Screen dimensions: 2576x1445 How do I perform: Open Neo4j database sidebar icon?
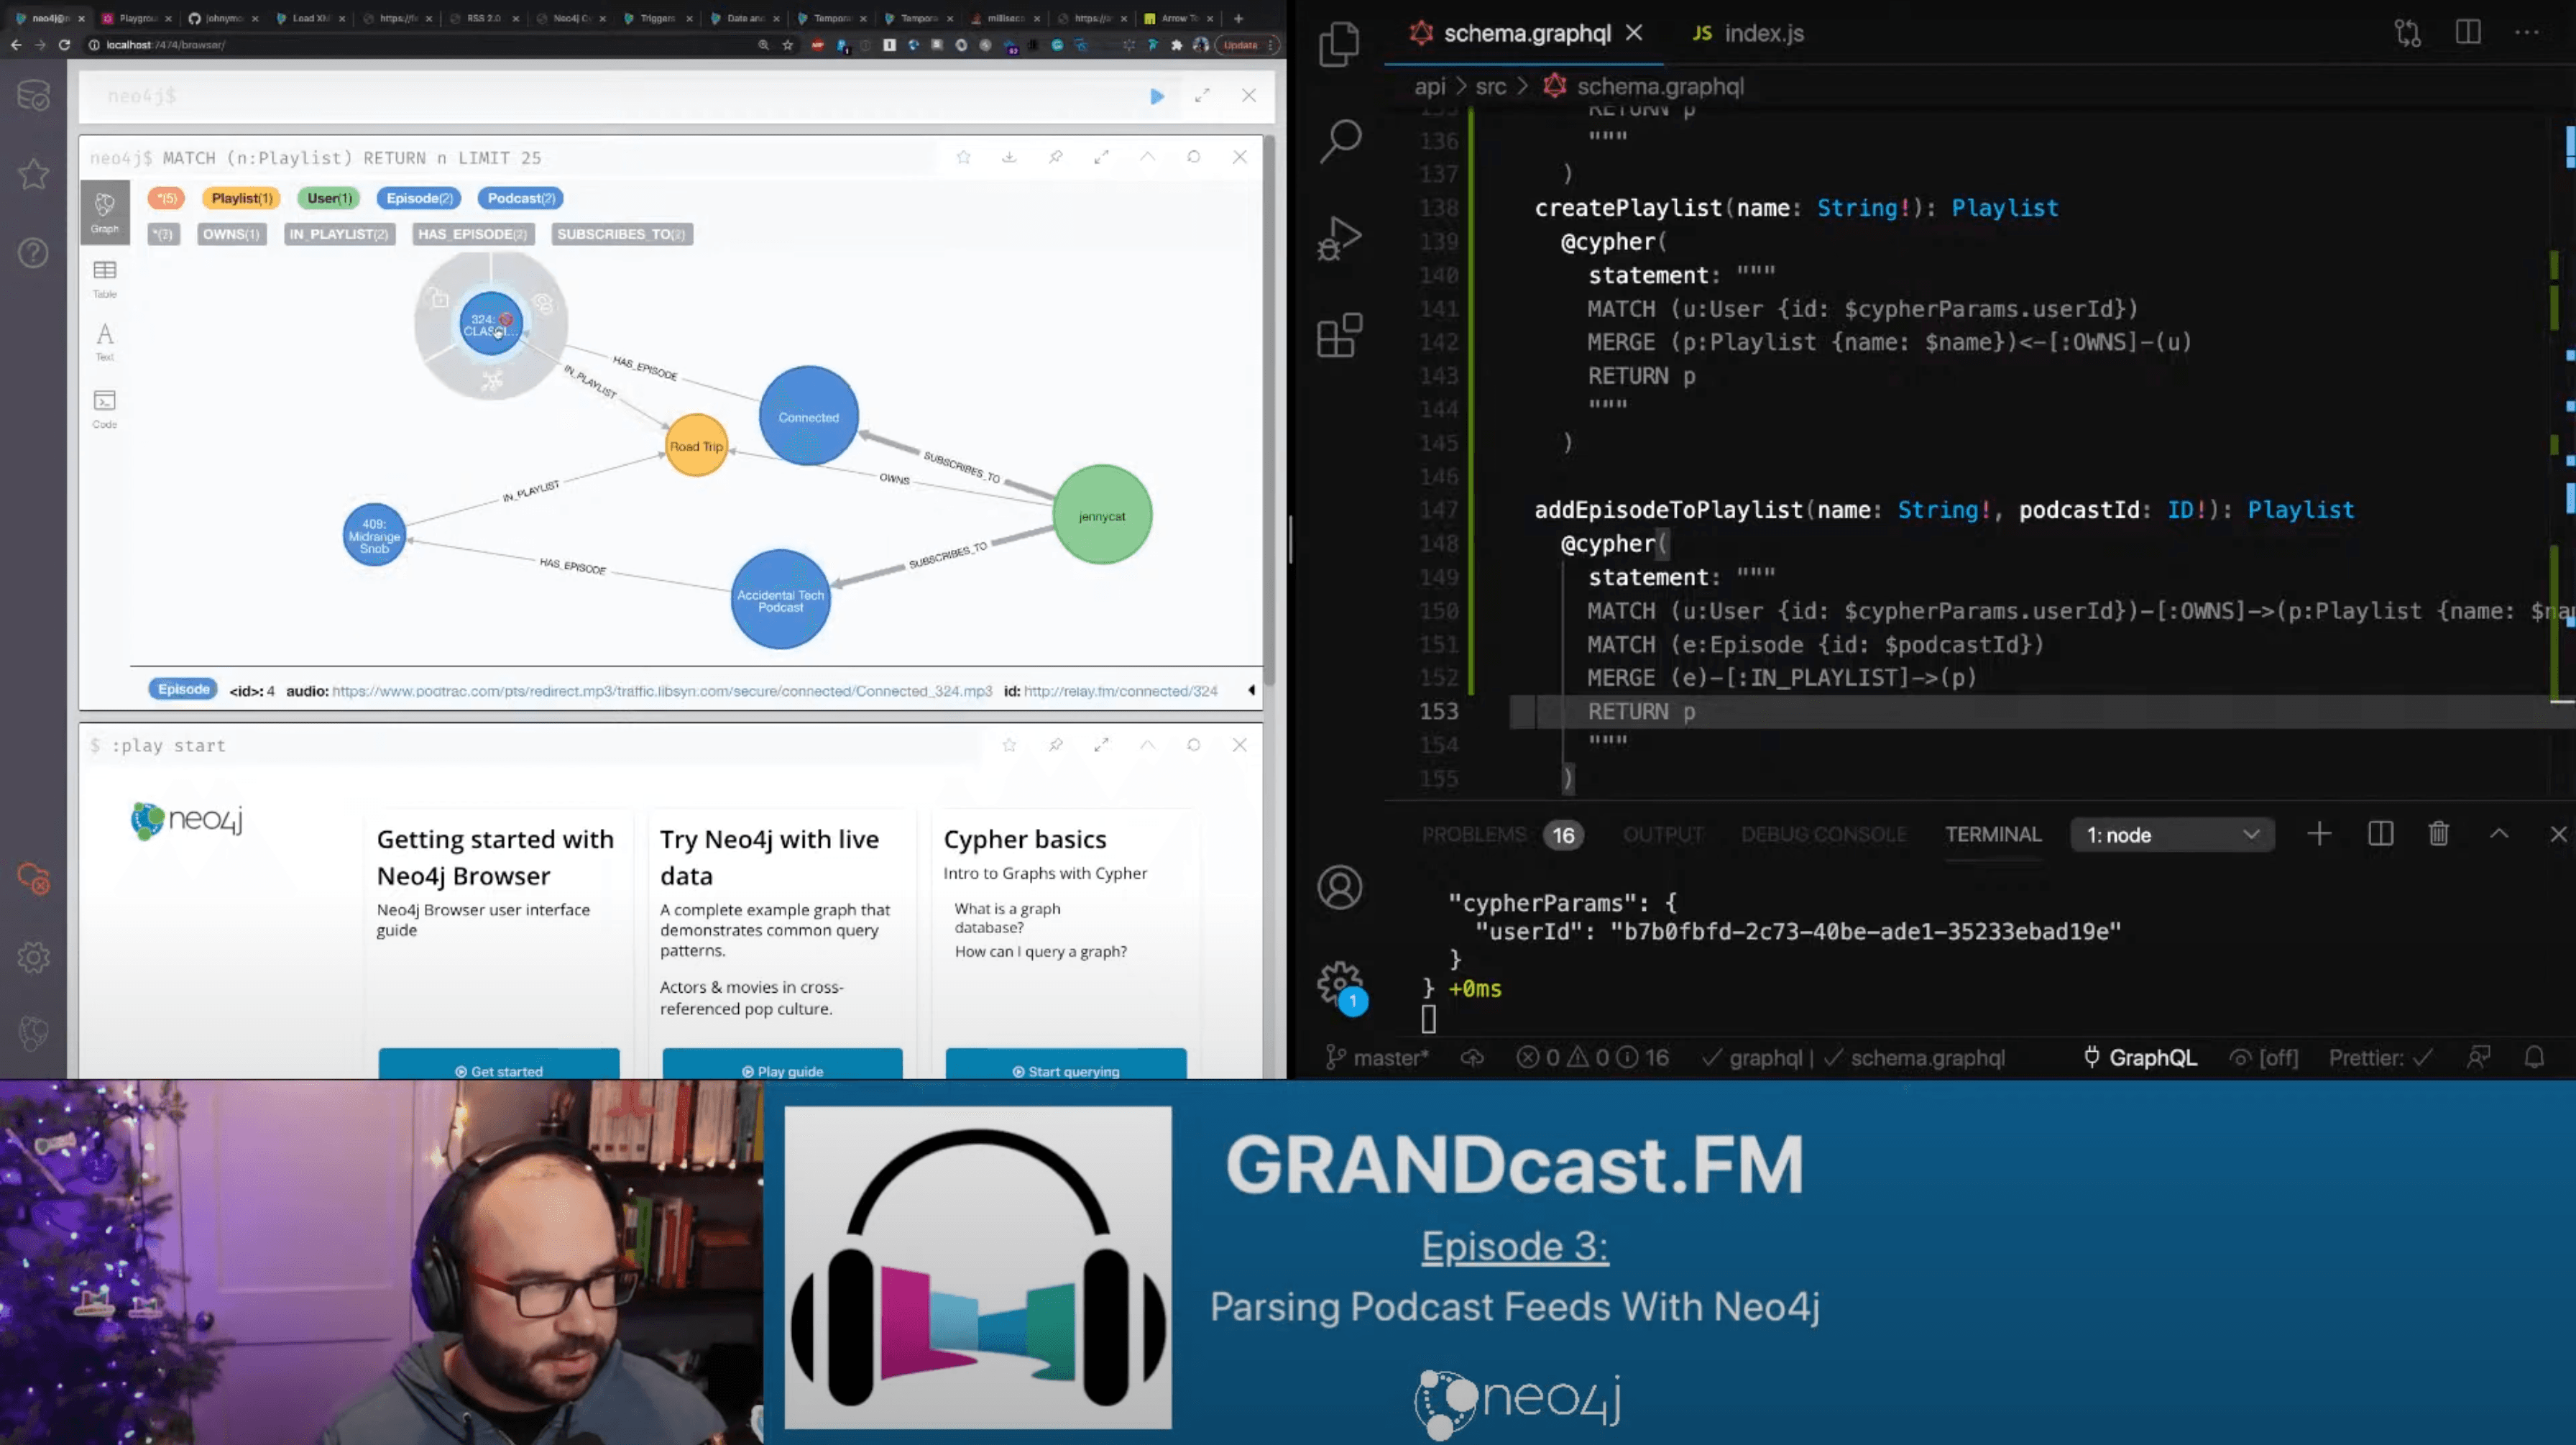(33, 96)
